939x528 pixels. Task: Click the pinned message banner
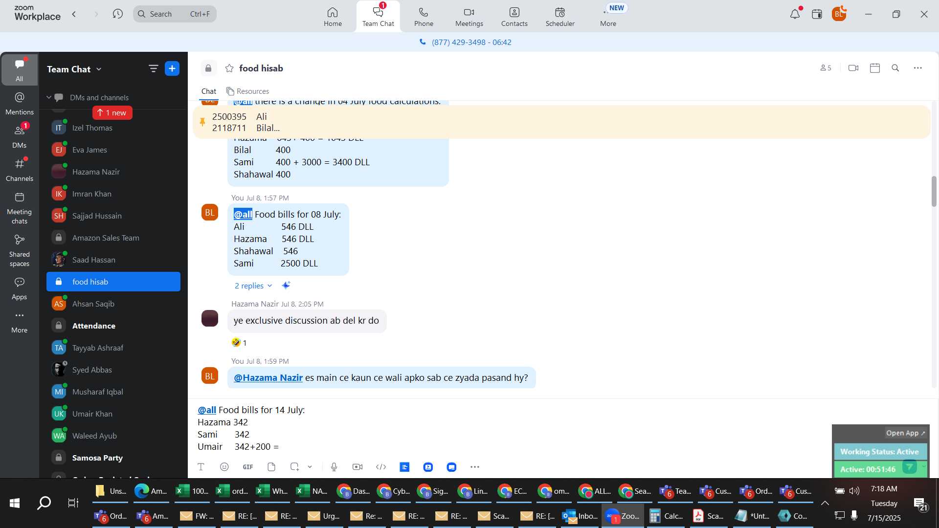coord(561,122)
